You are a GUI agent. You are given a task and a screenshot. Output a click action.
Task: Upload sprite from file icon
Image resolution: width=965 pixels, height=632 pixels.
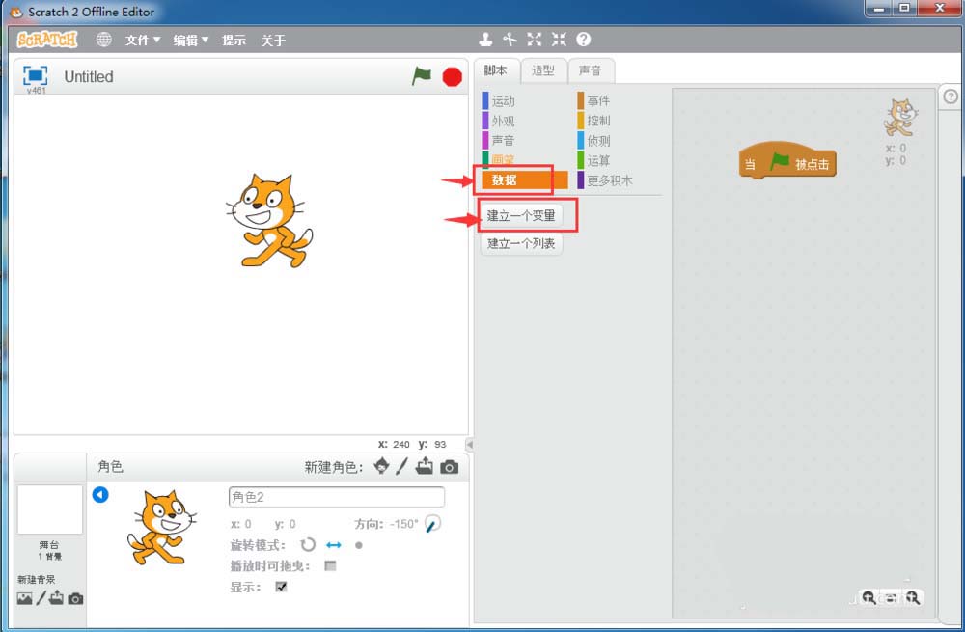[424, 466]
